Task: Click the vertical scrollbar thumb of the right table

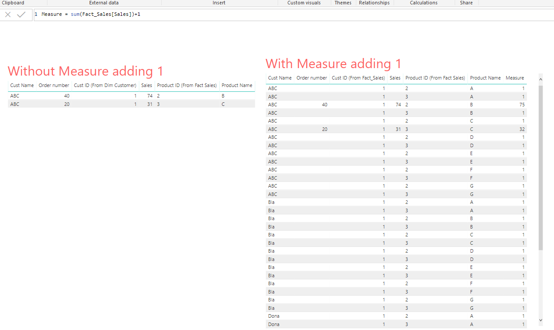Action: (x=540, y=167)
